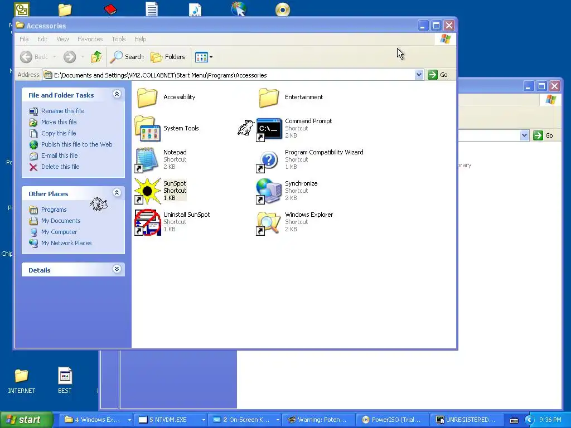Switch to the Warning taskbar window
Viewport: 571px width, 428px height.
click(x=319, y=420)
